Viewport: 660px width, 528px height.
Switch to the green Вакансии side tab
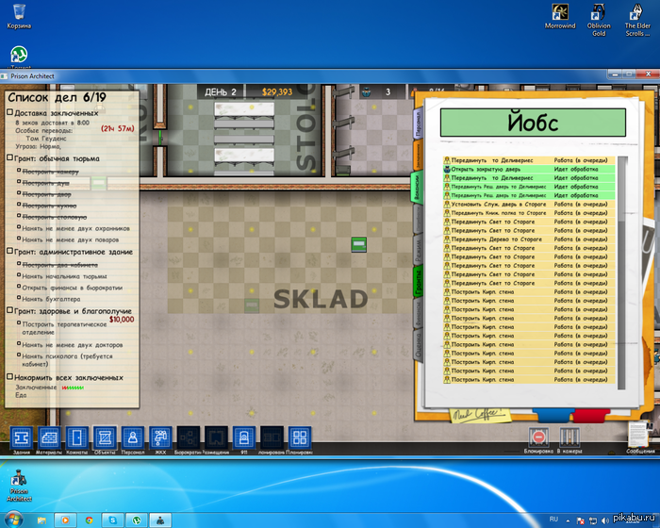tap(418, 184)
